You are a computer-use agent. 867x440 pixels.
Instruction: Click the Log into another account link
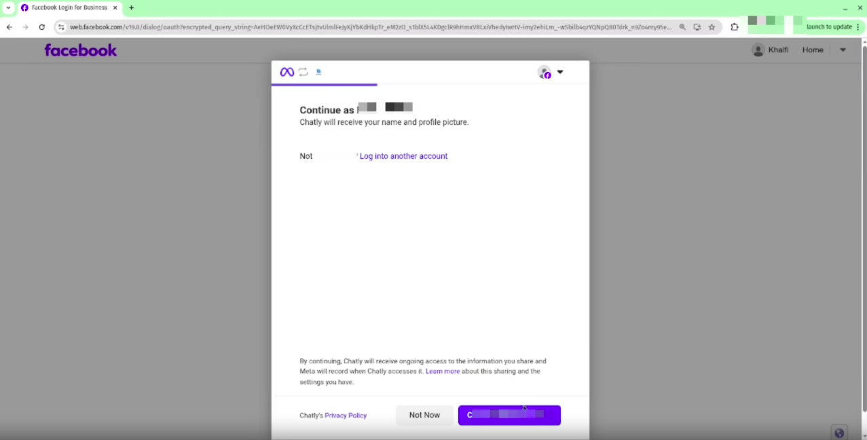click(403, 156)
